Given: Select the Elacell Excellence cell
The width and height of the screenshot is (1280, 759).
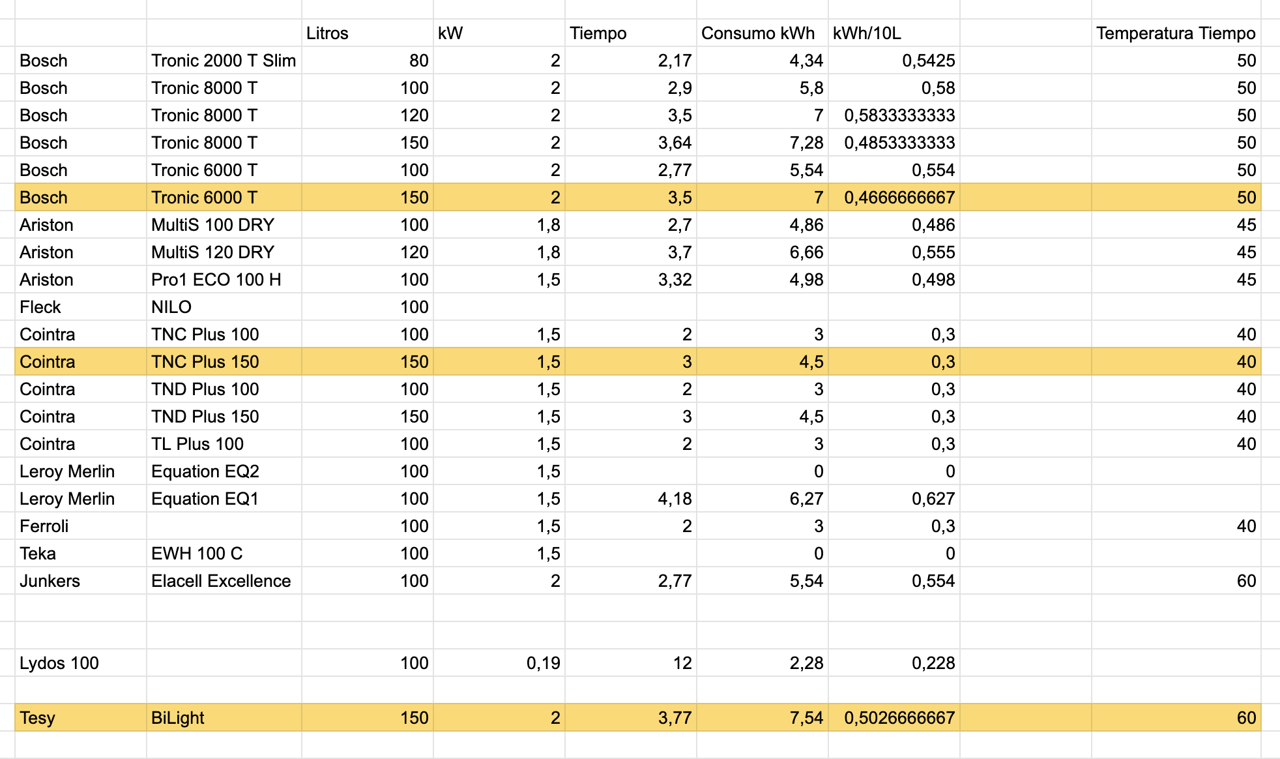Looking at the screenshot, I should (x=224, y=581).
